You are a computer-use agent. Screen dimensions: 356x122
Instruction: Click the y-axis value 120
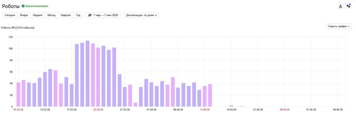[x=11, y=37]
